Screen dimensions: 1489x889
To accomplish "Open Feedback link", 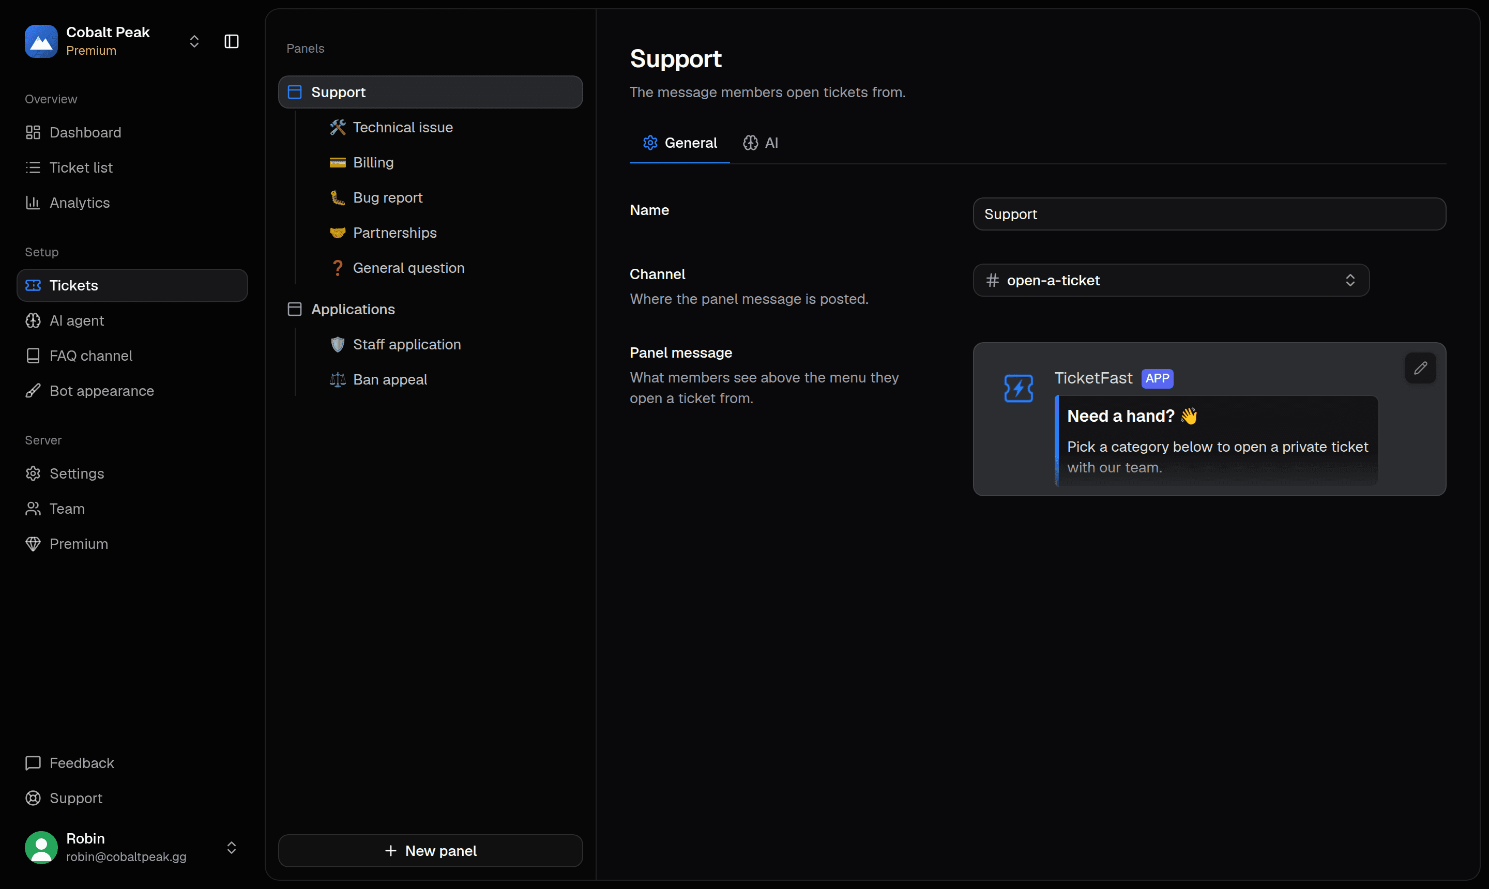I will click(x=132, y=762).
